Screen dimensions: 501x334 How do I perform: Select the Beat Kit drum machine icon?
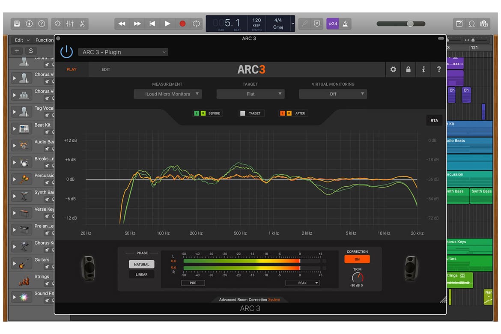[x=24, y=129]
